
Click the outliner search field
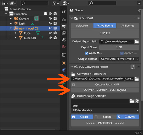pos(34,4)
